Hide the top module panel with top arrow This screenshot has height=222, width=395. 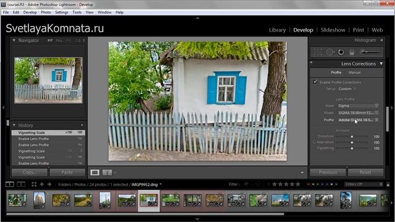coord(197,18)
